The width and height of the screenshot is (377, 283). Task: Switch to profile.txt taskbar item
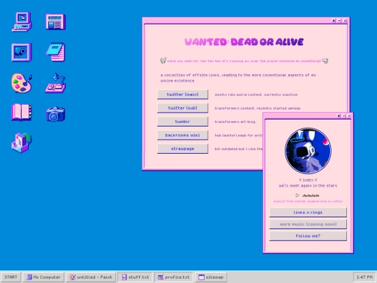[174, 277]
